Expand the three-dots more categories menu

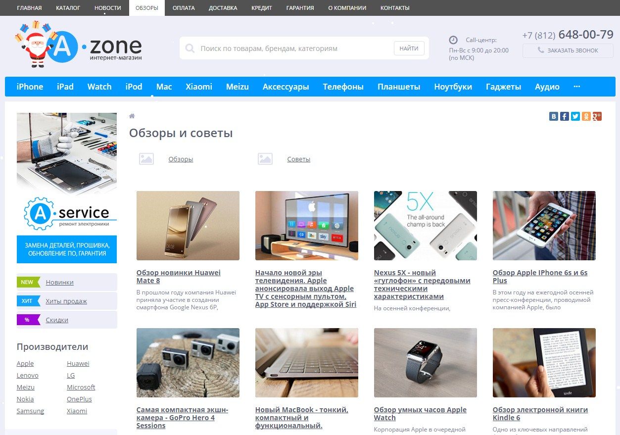576,86
